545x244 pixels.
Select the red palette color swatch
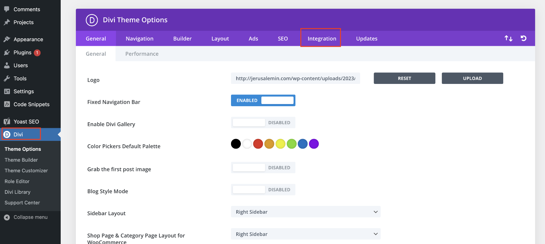pyautogui.click(x=258, y=144)
